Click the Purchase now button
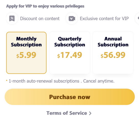 70,97
